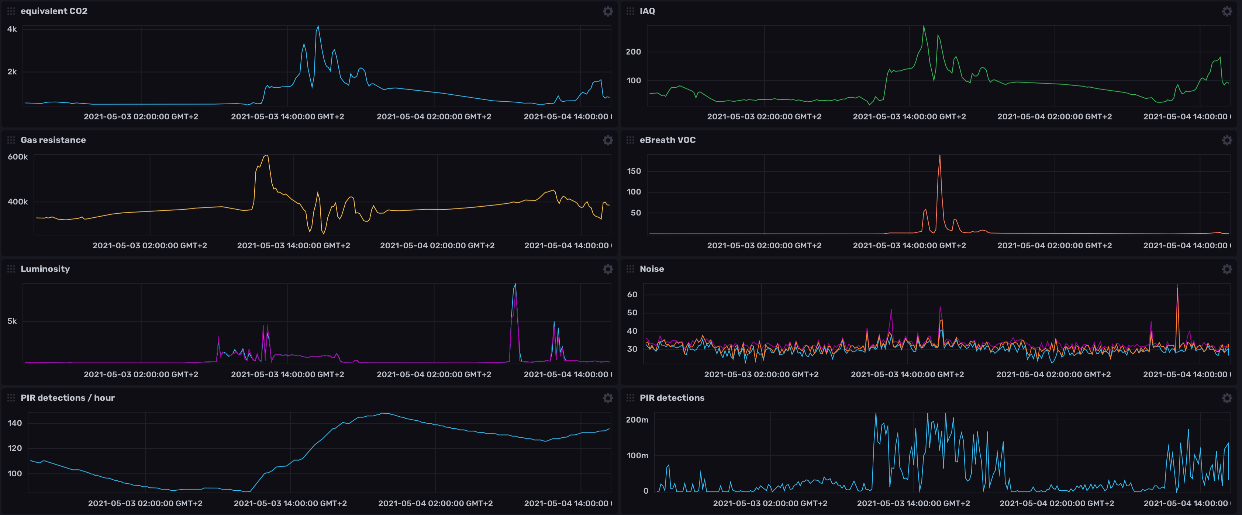This screenshot has width=1242, height=515.
Task: Open settings gear of equivalent CO2 panel
Action: 608,11
